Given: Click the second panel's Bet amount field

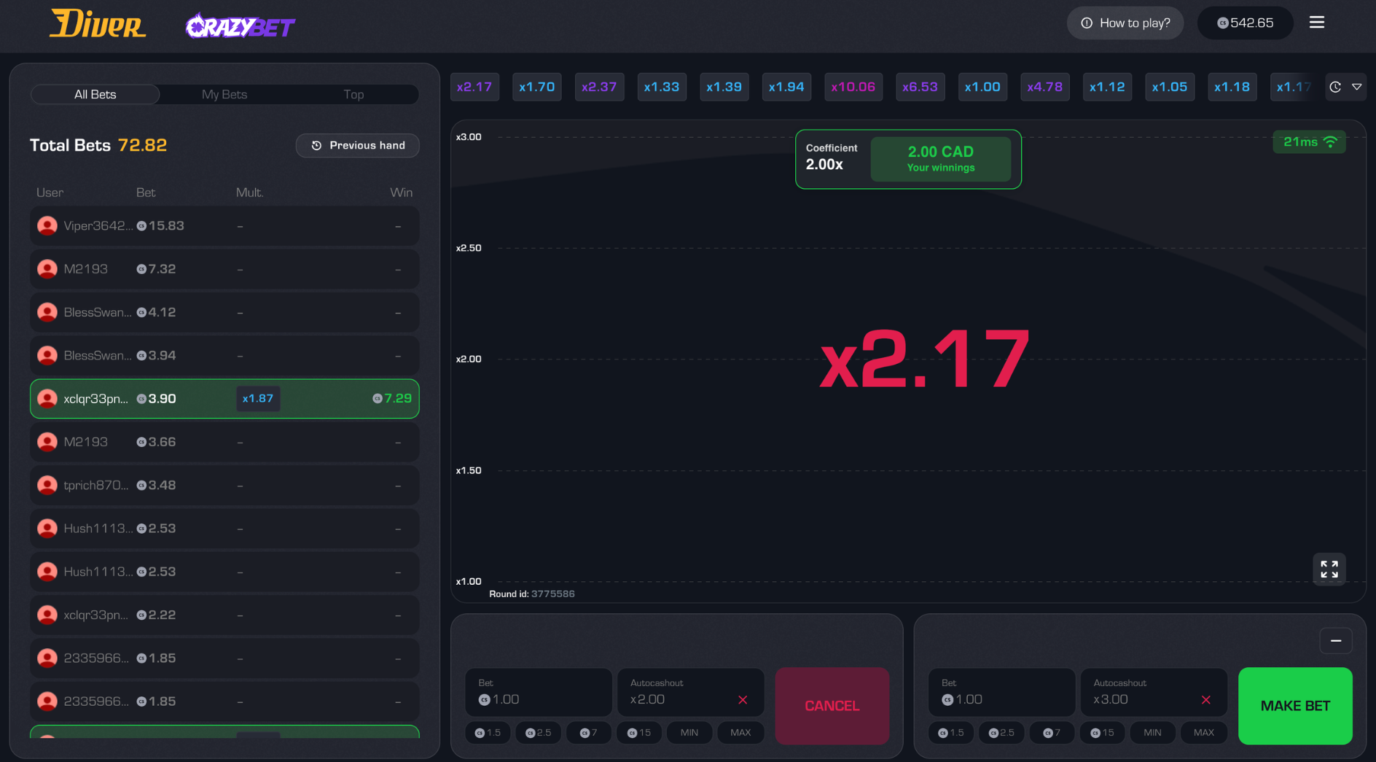Looking at the screenshot, I should [x=1001, y=693].
